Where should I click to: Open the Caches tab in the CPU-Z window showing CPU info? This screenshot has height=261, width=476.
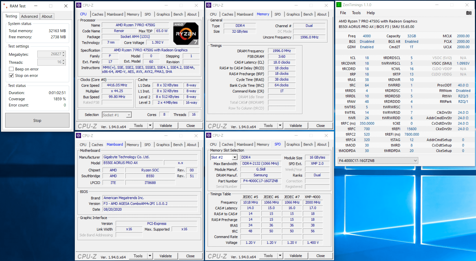(98, 14)
